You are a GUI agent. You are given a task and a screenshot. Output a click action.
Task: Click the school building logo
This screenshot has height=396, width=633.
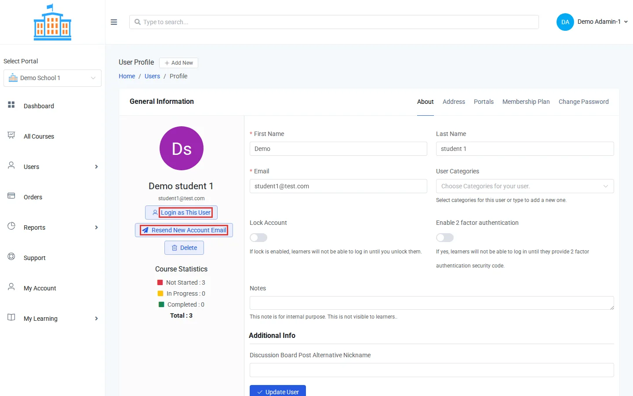52,22
